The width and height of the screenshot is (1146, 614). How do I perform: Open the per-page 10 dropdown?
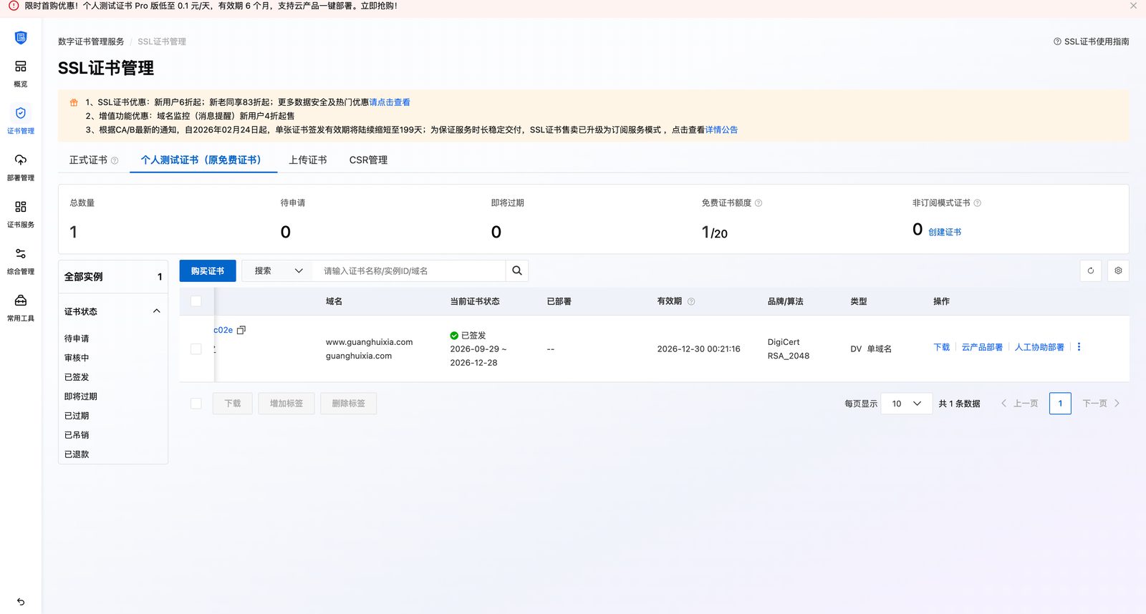click(x=907, y=404)
